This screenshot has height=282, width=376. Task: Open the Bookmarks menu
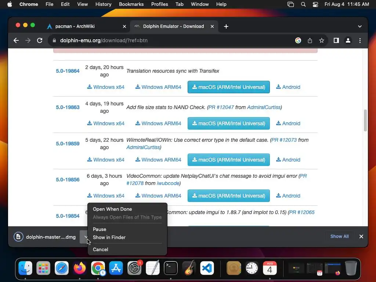pos(131,4)
